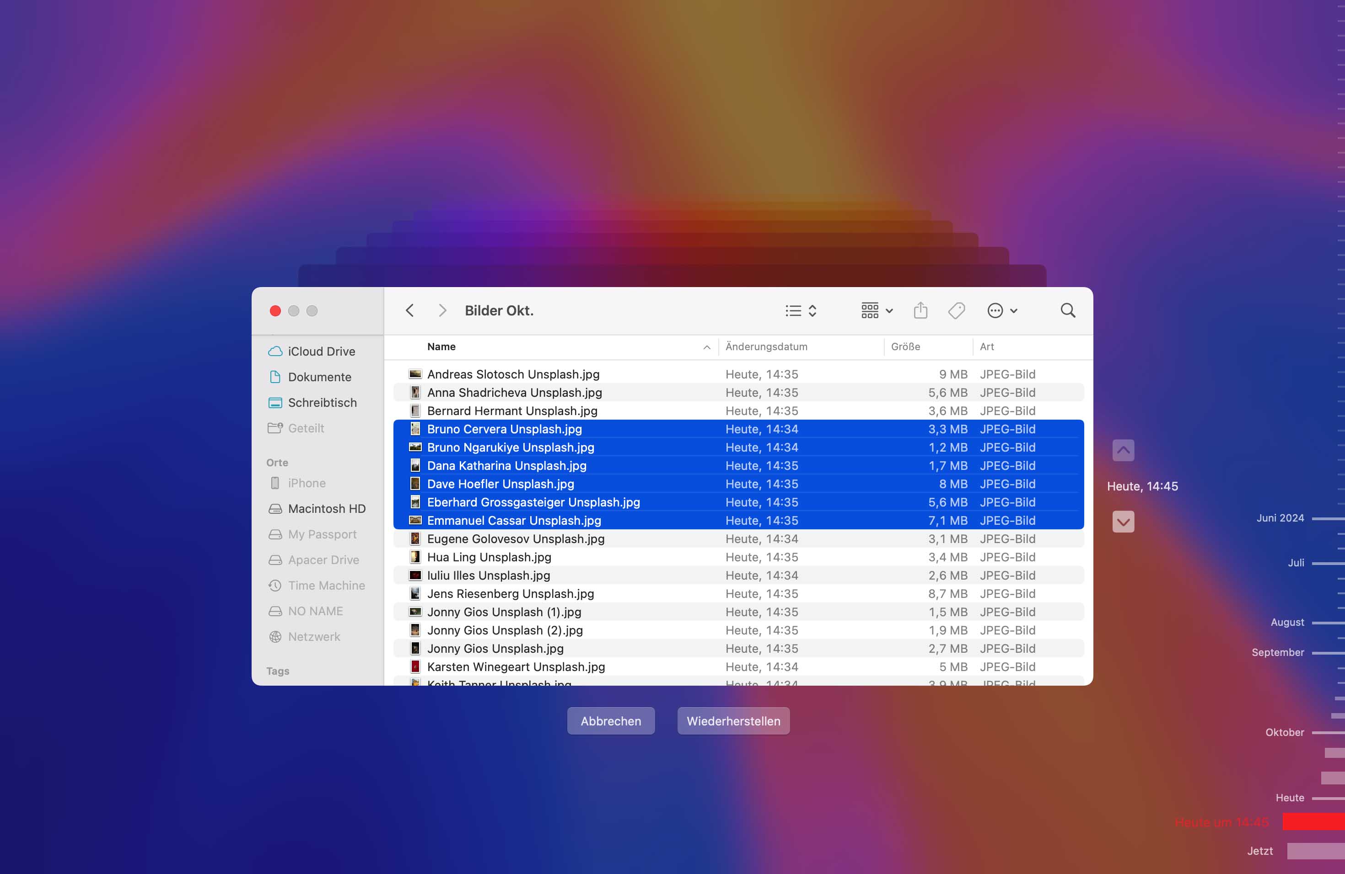Screen dimensions: 1345x874
Task: Click the tag/label icon in toolbar
Action: [x=957, y=309]
